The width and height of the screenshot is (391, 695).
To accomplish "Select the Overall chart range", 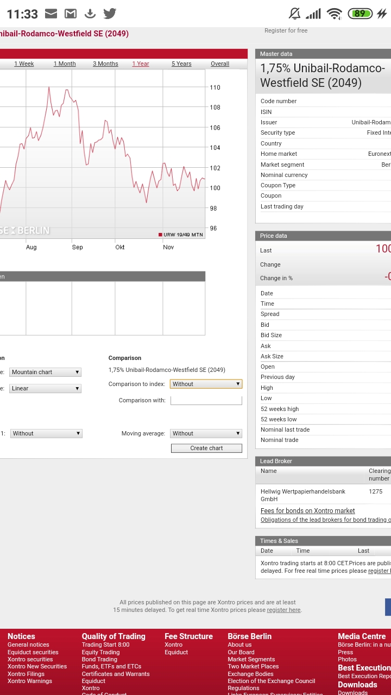I will (x=220, y=64).
